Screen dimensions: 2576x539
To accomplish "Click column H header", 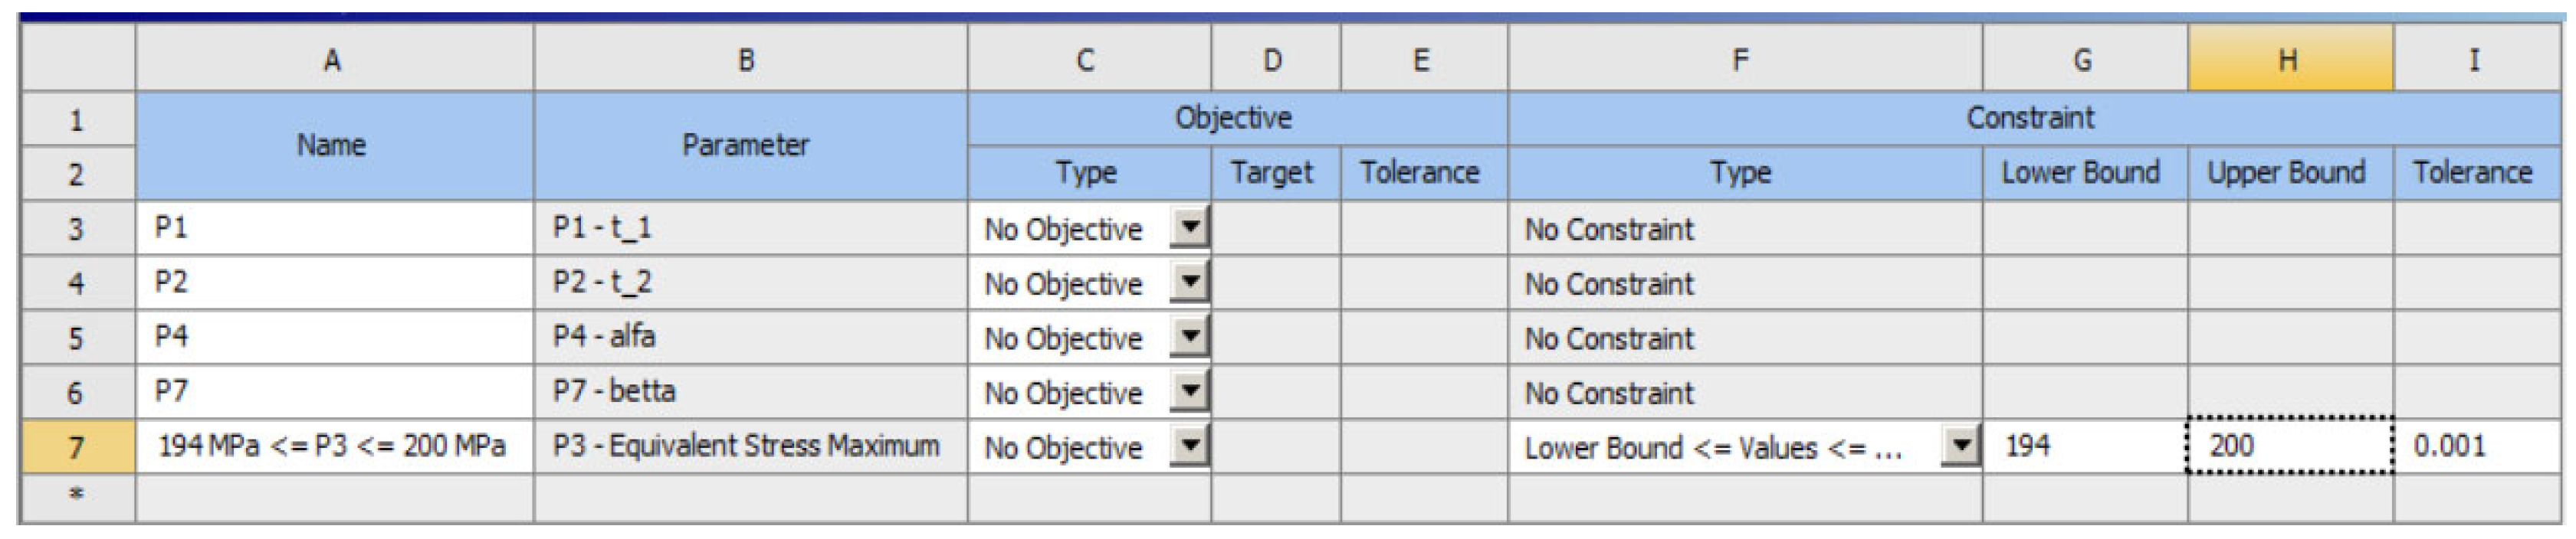I will pos(2289,60).
